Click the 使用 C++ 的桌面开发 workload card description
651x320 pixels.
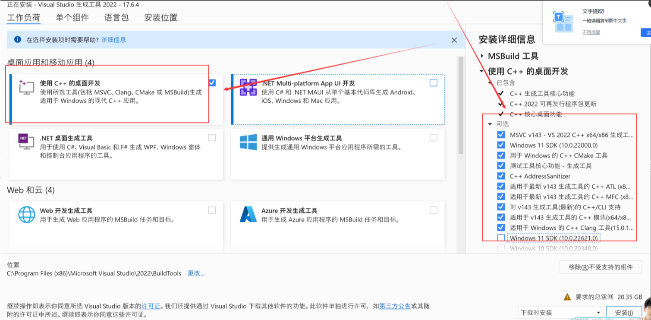121,97
